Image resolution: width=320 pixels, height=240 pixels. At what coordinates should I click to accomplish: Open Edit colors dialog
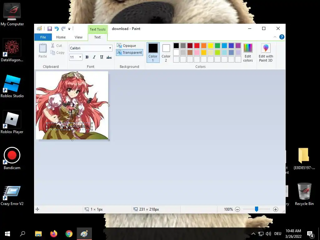(x=248, y=52)
